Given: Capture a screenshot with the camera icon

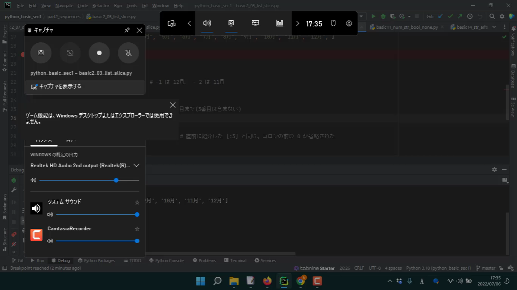Looking at the screenshot, I should coord(41,53).
